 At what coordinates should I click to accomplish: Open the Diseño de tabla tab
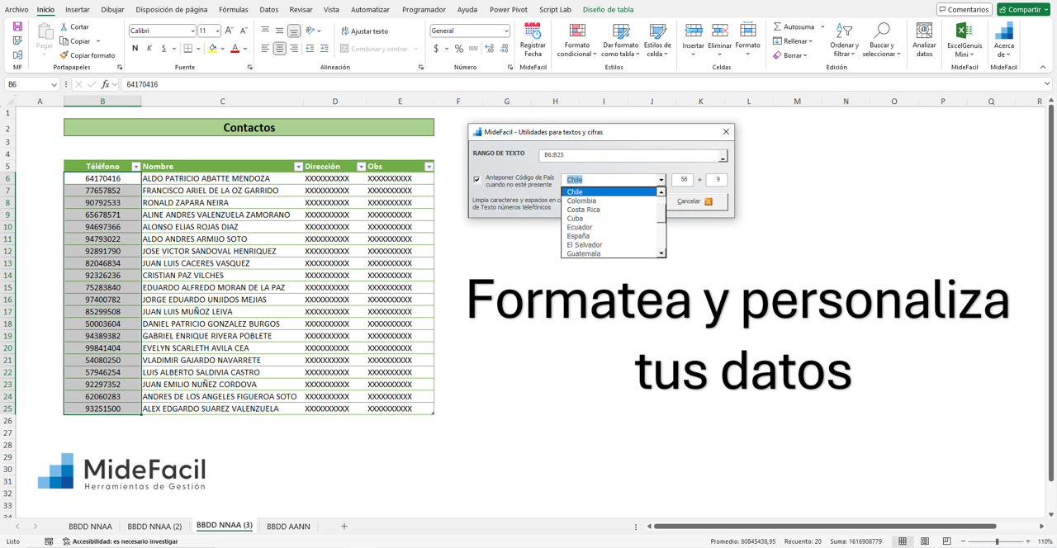(609, 10)
